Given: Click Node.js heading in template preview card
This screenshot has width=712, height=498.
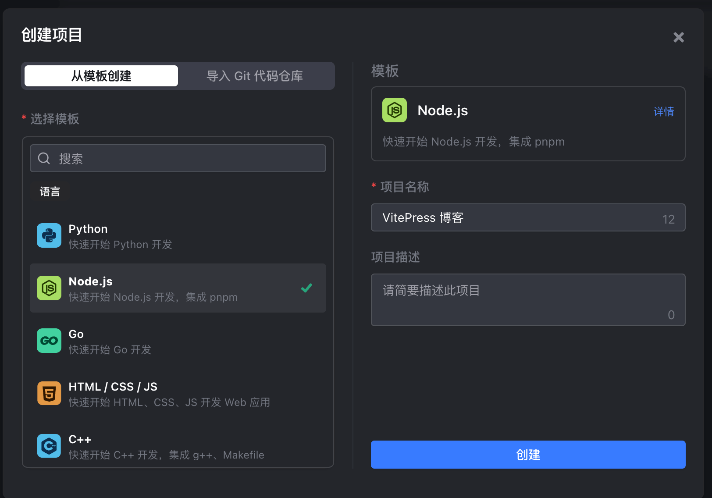Looking at the screenshot, I should point(443,110).
